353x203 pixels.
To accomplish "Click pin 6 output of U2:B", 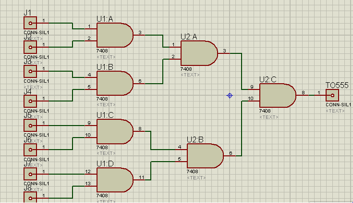I will tap(230, 155).
